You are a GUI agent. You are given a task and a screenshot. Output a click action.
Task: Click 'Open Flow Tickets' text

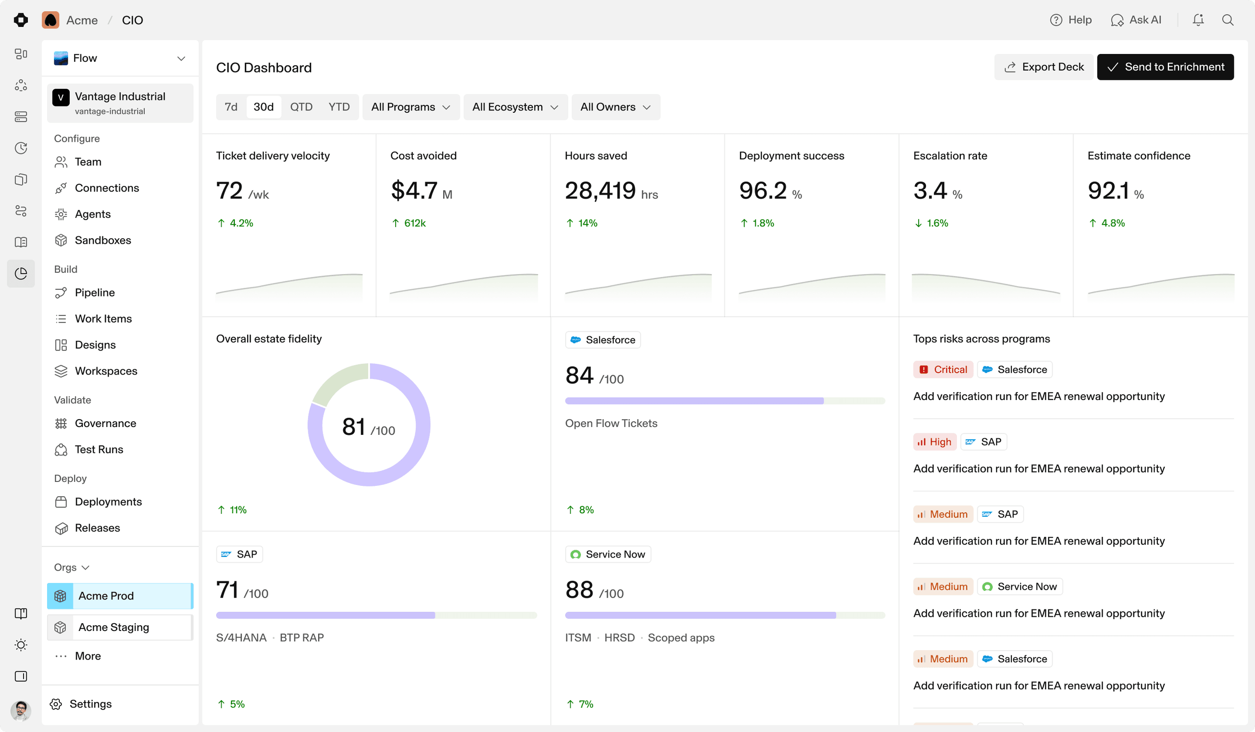pyautogui.click(x=611, y=423)
